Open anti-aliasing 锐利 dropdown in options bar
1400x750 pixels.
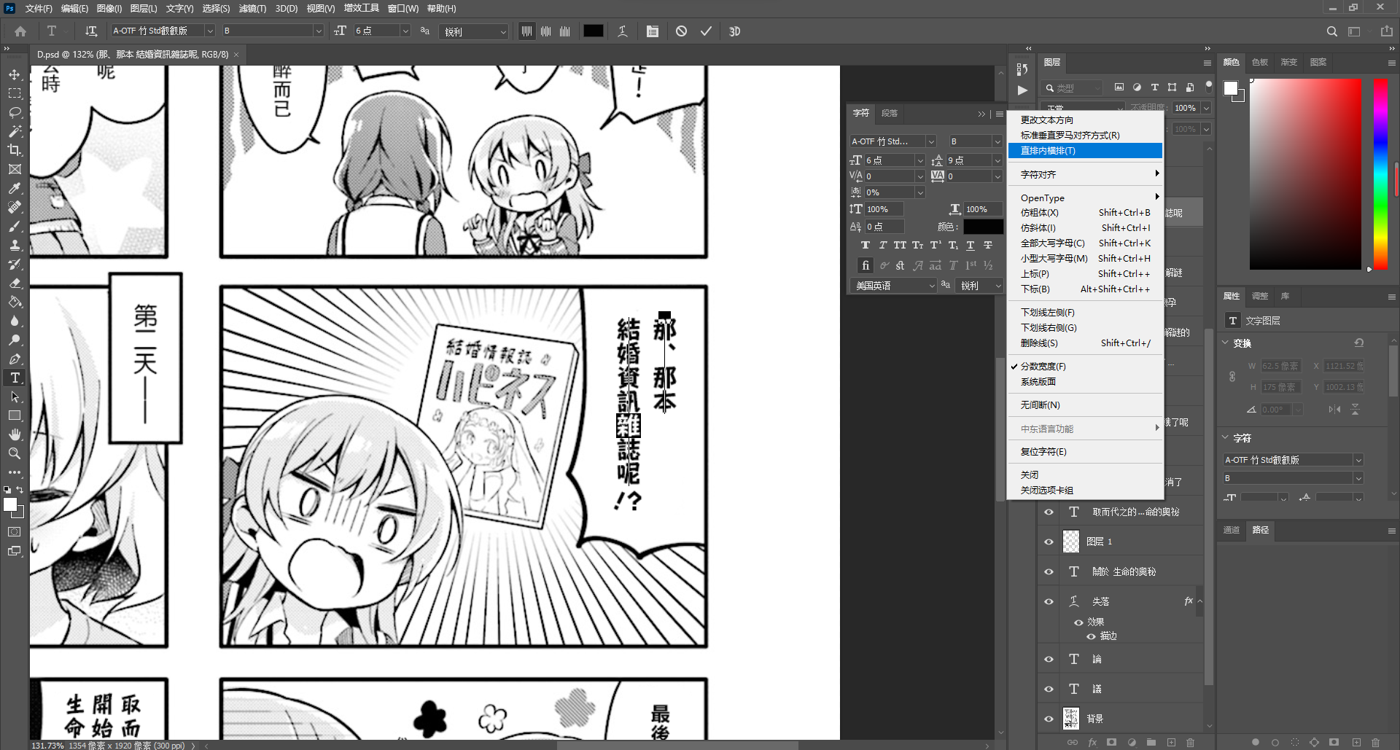point(503,31)
